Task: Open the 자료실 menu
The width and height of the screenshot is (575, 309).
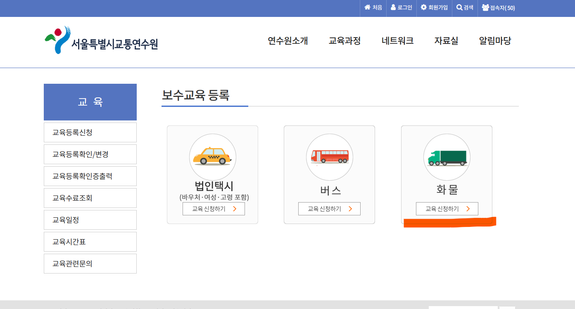Action: coord(446,41)
